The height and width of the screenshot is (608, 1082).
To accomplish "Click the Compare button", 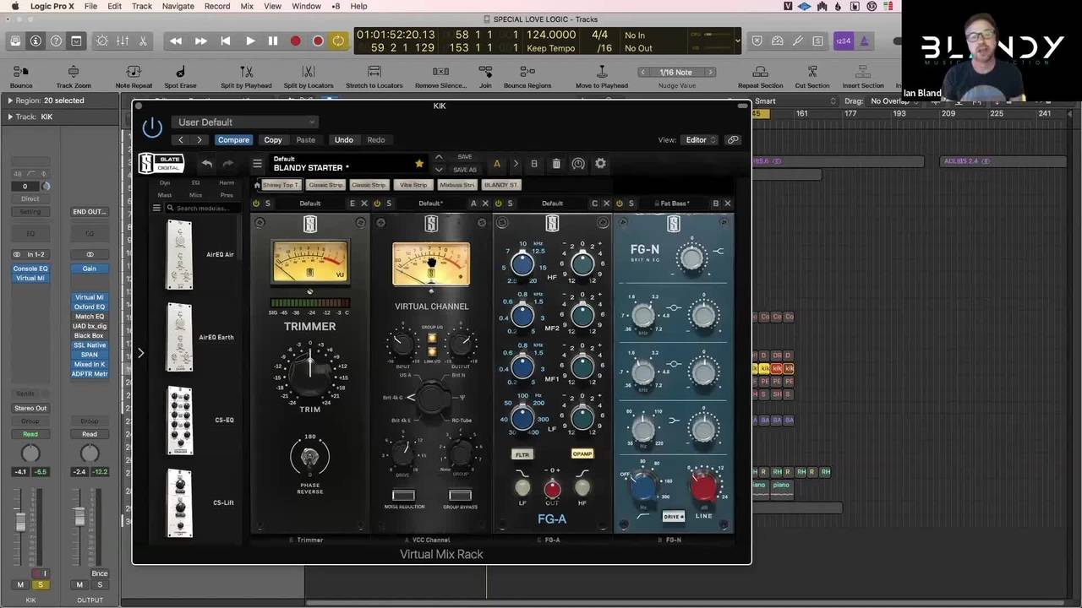I will [x=233, y=140].
